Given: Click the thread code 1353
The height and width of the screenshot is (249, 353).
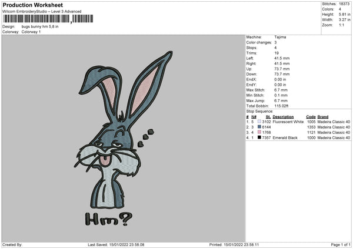Looking at the screenshot, I should click(311, 127).
